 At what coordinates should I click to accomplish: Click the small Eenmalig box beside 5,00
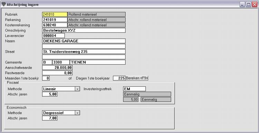click(156, 99)
